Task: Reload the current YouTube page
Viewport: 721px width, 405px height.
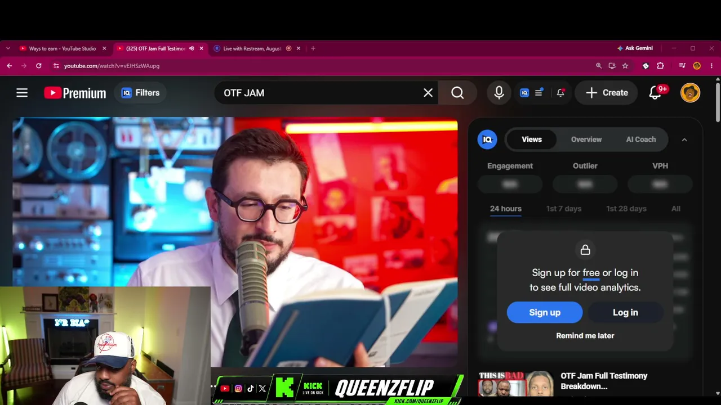Action: pos(38,66)
